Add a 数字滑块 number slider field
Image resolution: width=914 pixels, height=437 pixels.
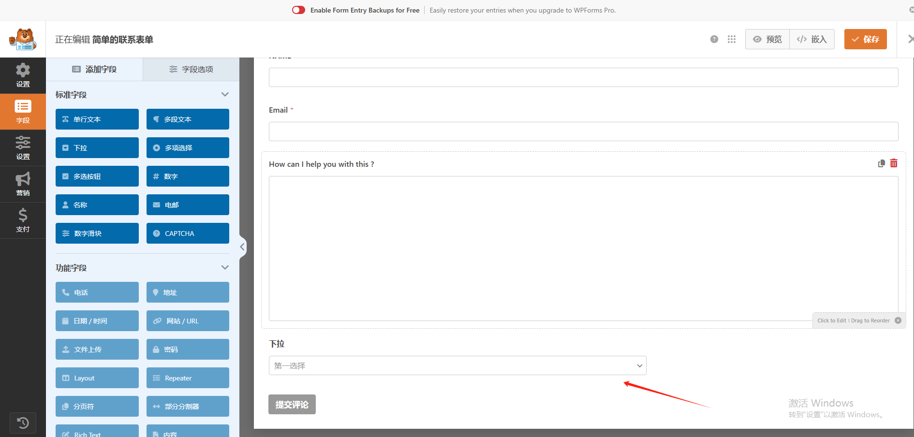97,233
